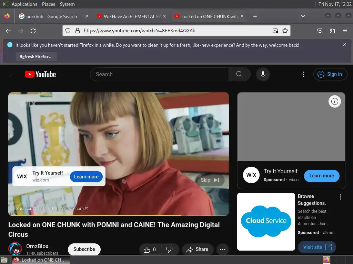Share the video
Screen dimensions: 353x264
[x=198, y=250]
